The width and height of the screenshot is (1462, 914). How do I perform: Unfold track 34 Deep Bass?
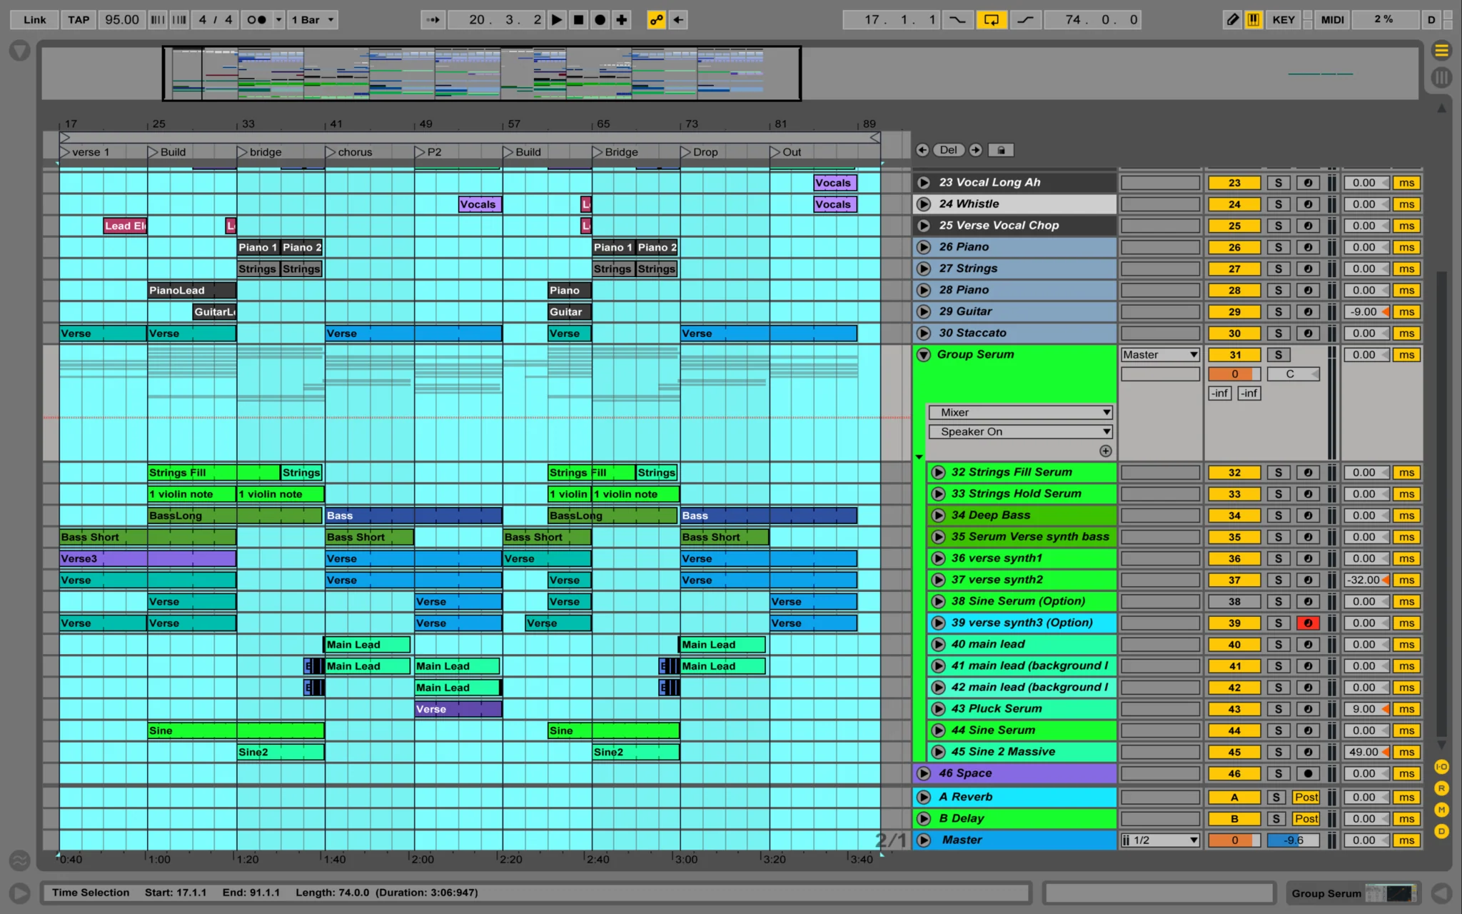(x=938, y=516)
